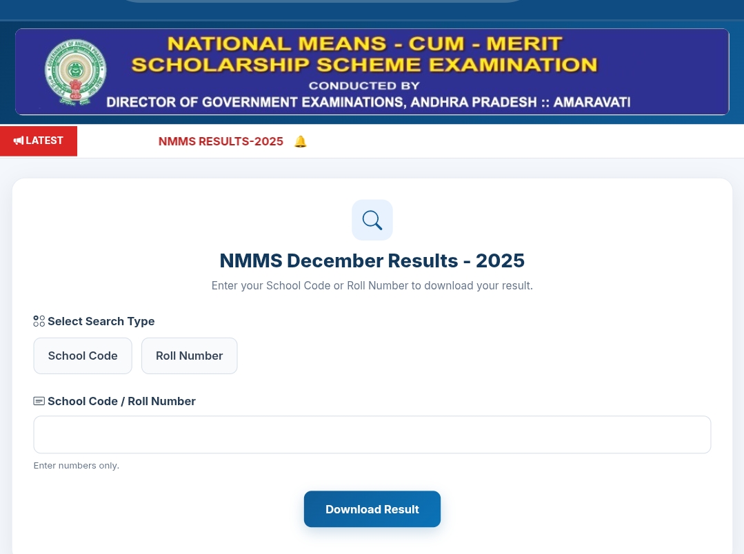Click the 'Enter numbers only' hint text
The width and height of the screenshot is (744, 554).
[x=77, y=465]
